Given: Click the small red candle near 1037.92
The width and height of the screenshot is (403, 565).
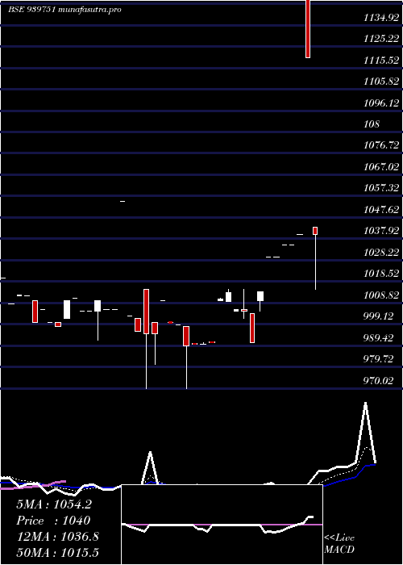Looking at the screenshot, I should tap(315, 231).
